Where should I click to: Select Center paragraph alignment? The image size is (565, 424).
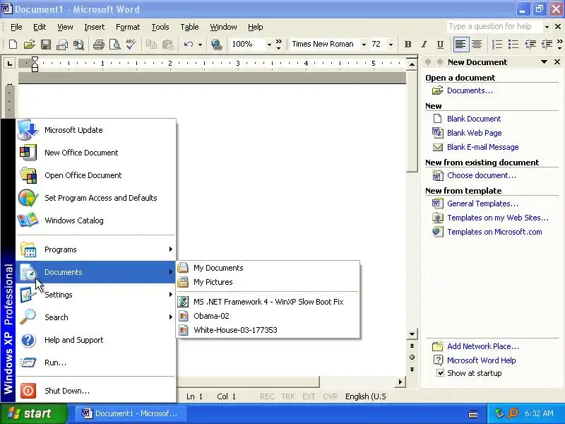click(477, 45)
